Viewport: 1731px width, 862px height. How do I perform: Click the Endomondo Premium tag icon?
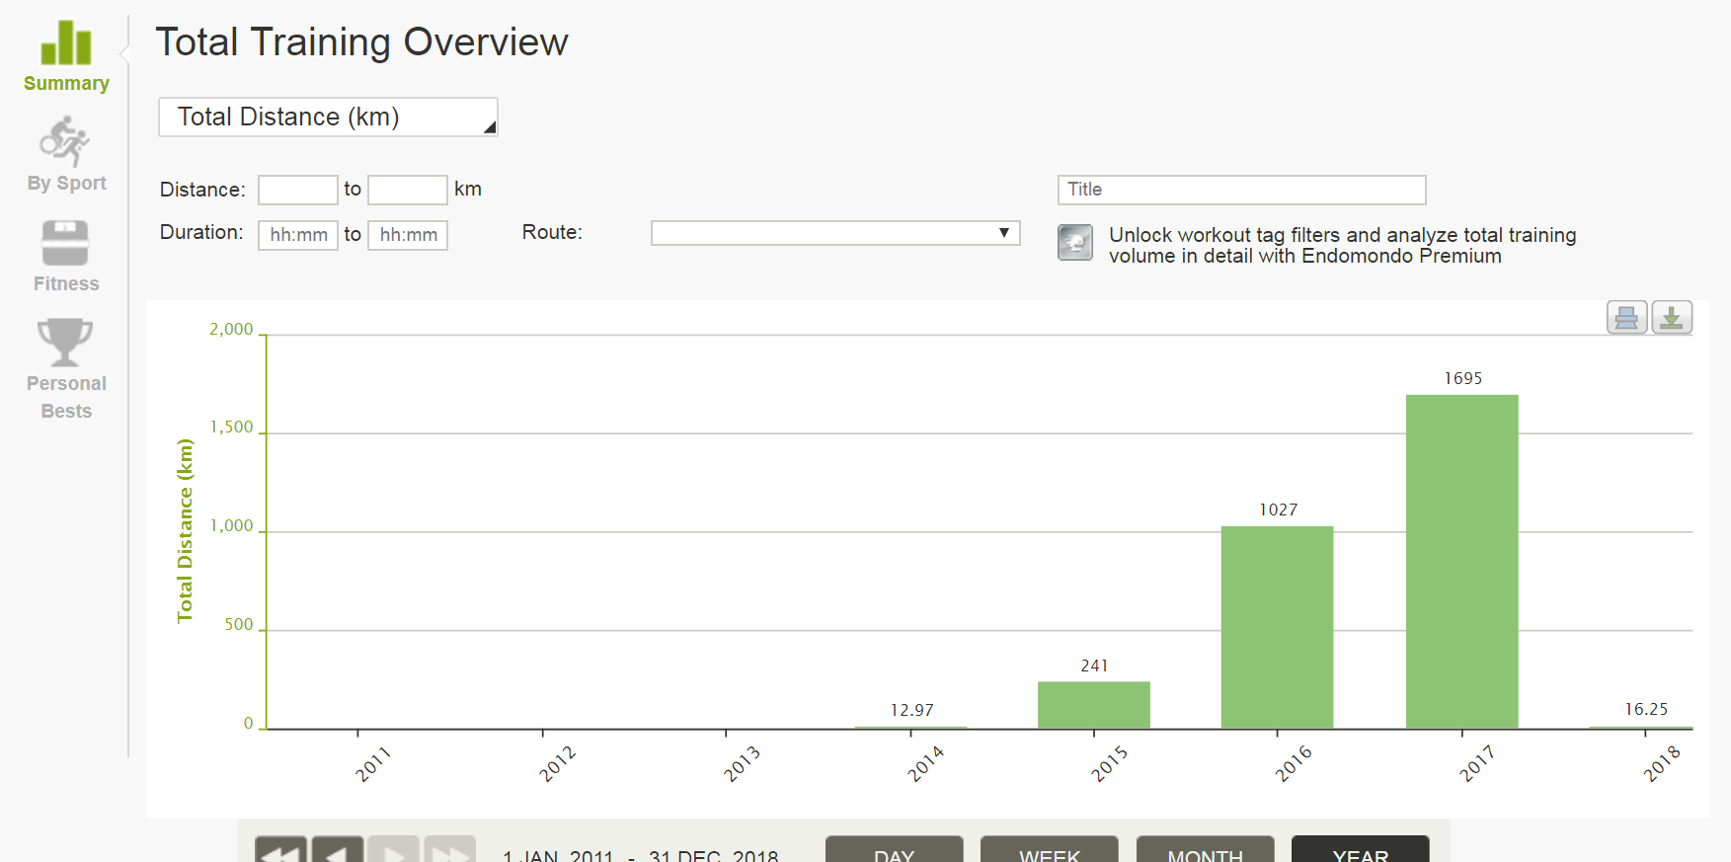[1075, 243]
